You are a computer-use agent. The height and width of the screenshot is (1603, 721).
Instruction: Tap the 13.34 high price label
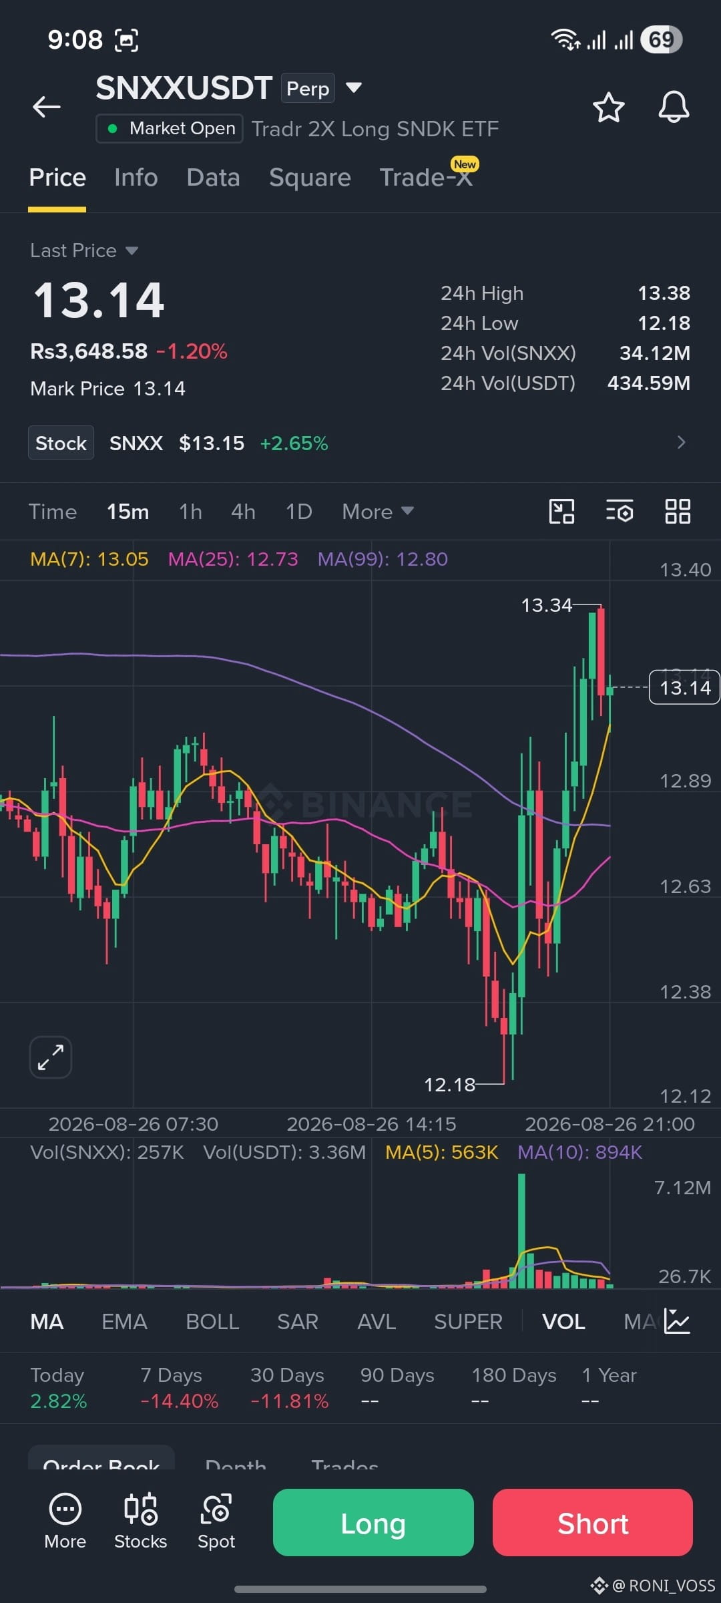[547, 605]
